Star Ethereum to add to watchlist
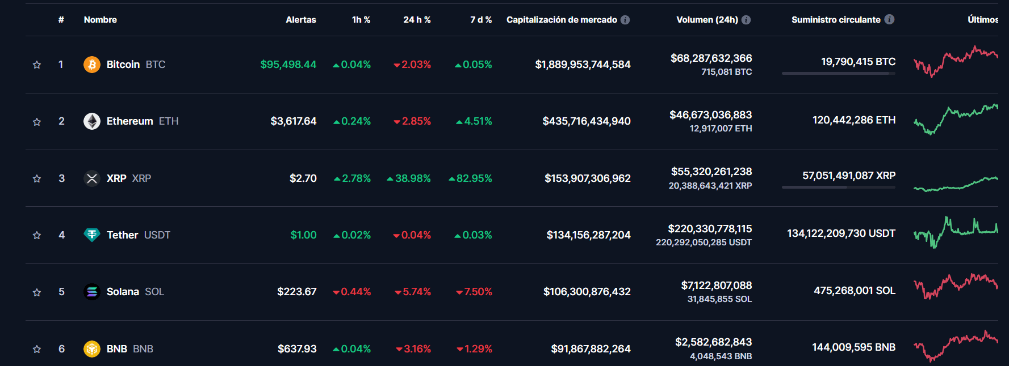Viewport: 1009px width, 366px height. [37, 121]
